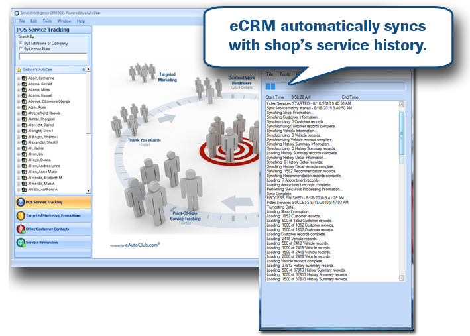Click the 'Loading 7 Appointment records.' log line
The image size is (470, 336).
[x=293, y=180]
